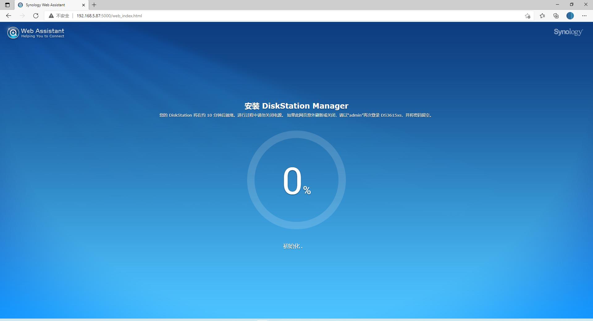Open the Favorites list icon
593x321 pixels.
[542, 16]
